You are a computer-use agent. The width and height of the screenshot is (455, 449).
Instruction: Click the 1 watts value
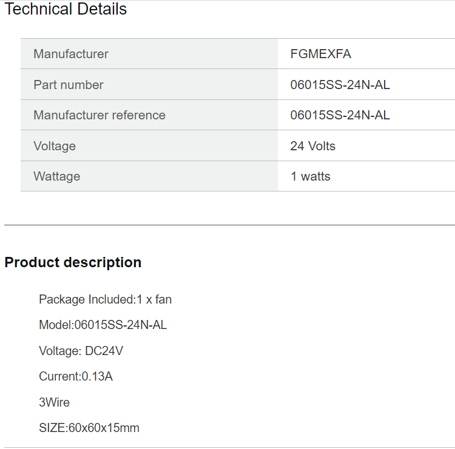tap(311, 176)
